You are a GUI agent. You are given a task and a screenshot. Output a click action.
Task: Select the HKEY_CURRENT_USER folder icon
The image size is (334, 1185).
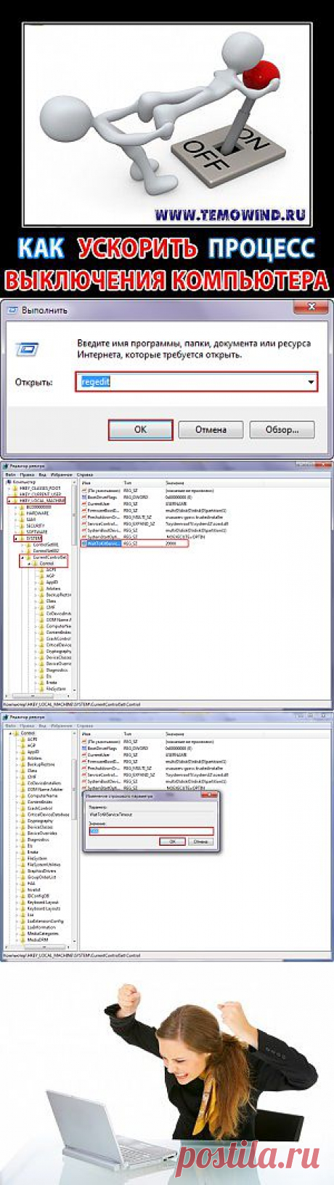coord(15,494)
